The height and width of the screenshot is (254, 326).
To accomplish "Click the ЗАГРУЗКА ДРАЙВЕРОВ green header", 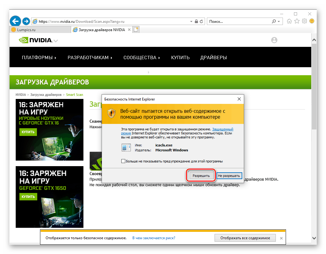I will [160, 82].
